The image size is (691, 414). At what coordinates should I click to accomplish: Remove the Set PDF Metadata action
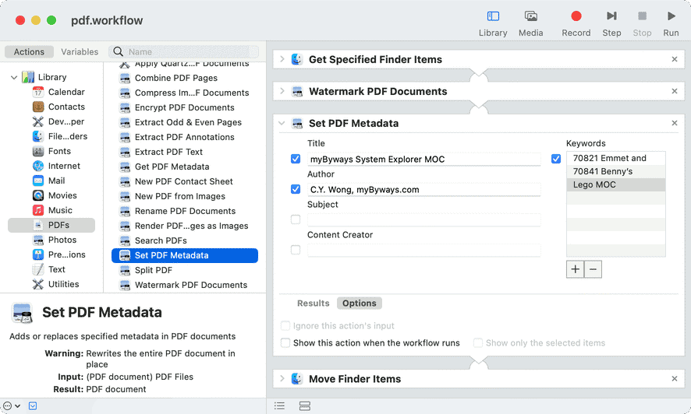click(675, 123)
